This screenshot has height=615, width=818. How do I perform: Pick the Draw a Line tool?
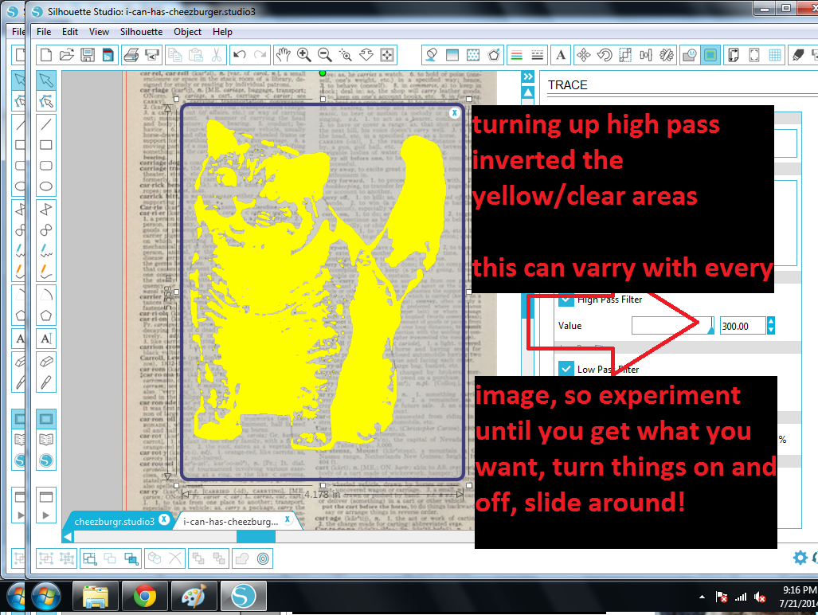coord(46,123)
